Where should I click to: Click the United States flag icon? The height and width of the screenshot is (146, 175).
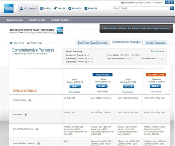click(x=122, y=3)
